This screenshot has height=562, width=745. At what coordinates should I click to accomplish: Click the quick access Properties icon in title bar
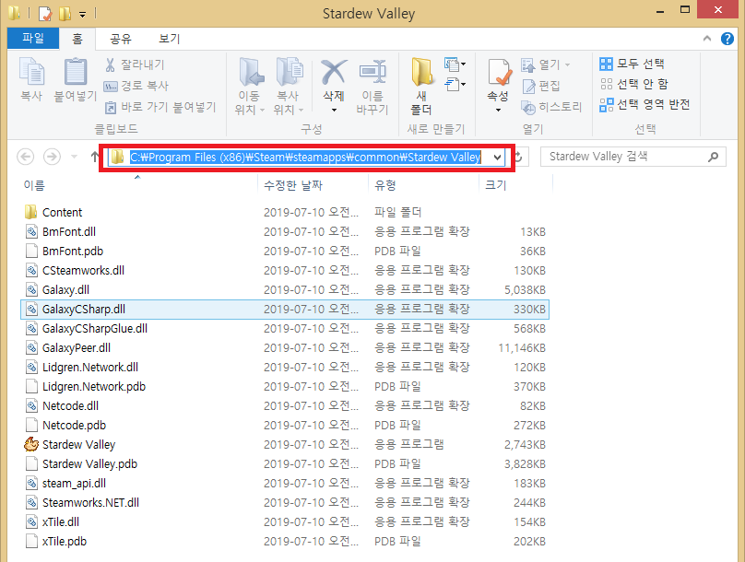tap(44, 13)
